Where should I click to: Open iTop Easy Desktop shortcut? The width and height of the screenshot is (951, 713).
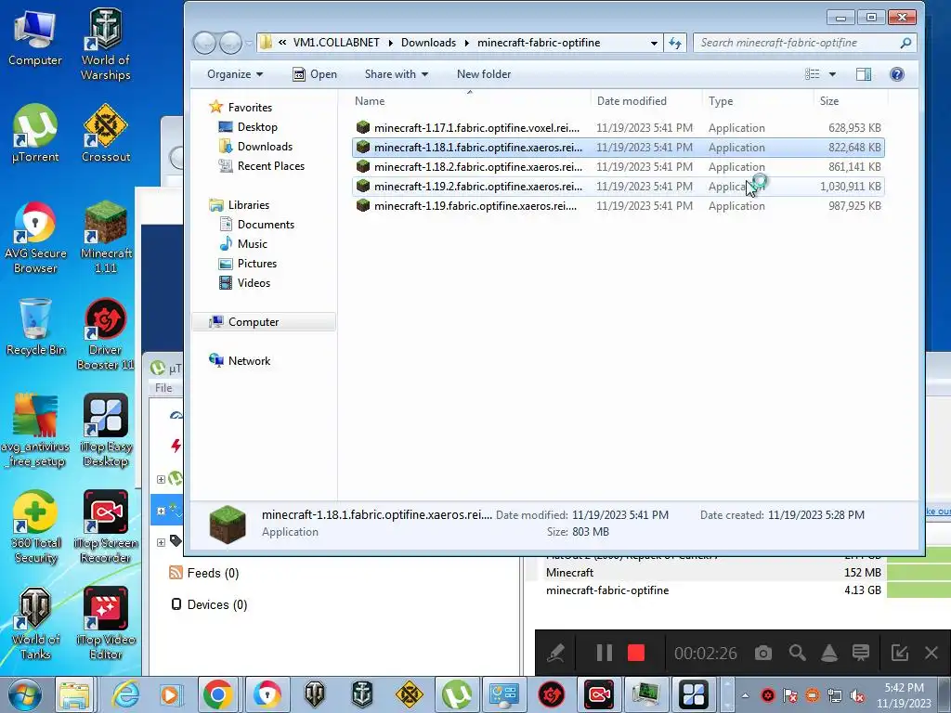(x=106, y=431)
